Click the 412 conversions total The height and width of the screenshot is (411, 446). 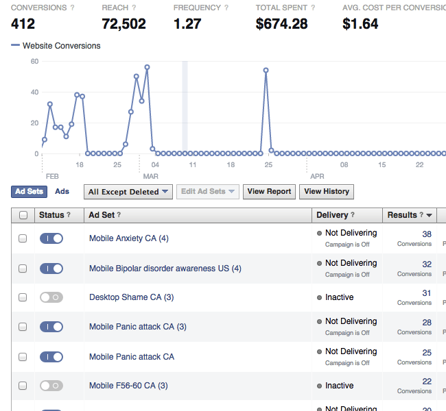click(x=23, y=24)
